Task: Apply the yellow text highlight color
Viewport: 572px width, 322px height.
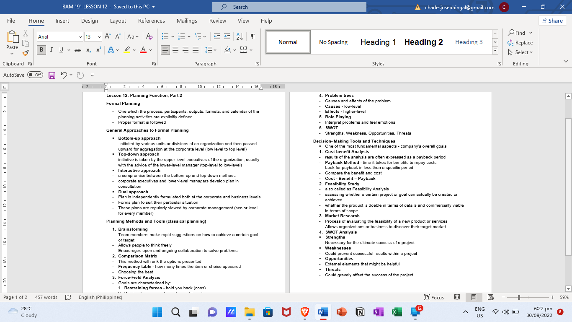Action: click(127, 50)
